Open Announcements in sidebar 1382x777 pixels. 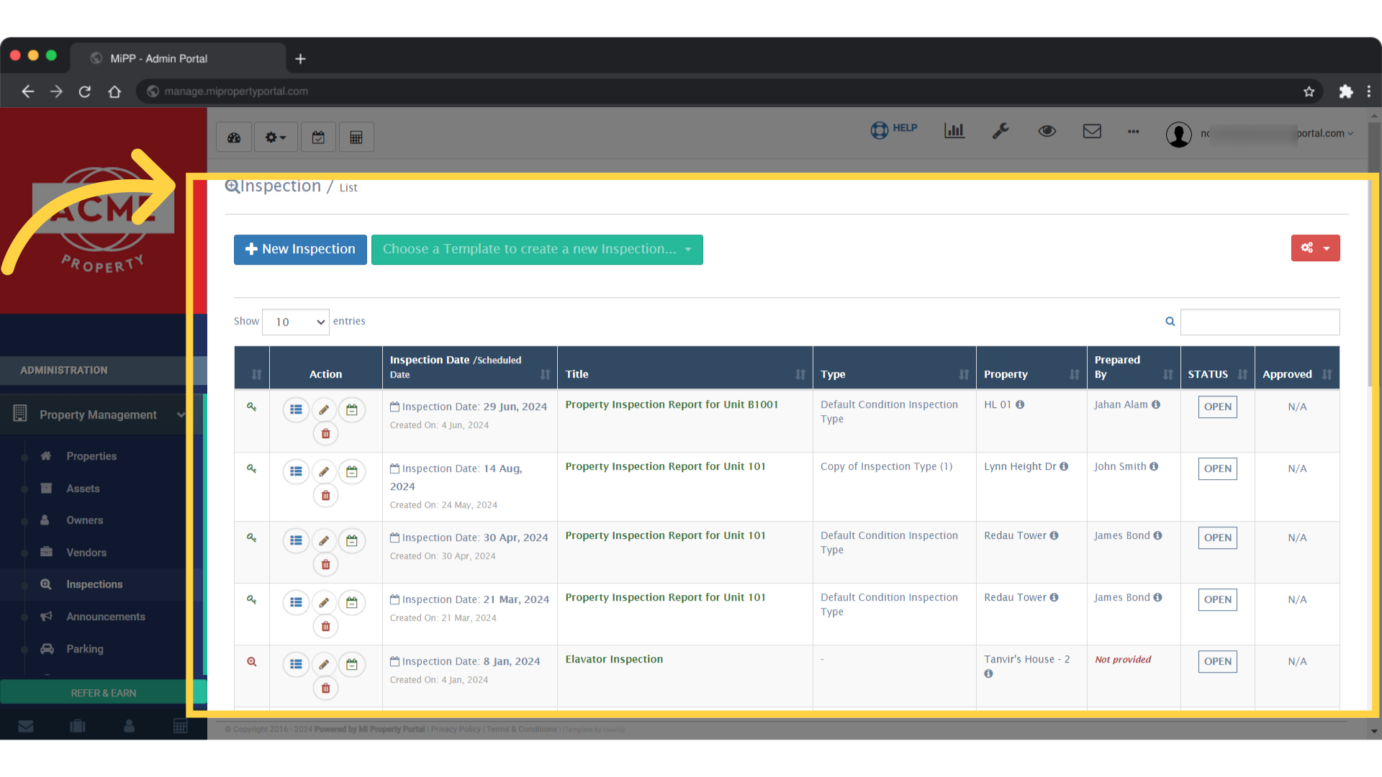(x=106, y=617)
